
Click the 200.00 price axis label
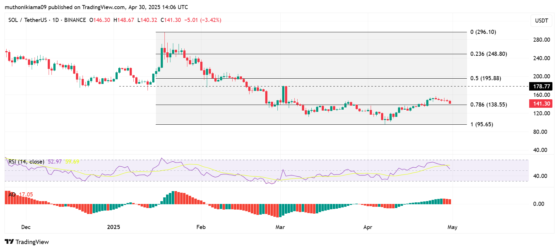(541, 76)
